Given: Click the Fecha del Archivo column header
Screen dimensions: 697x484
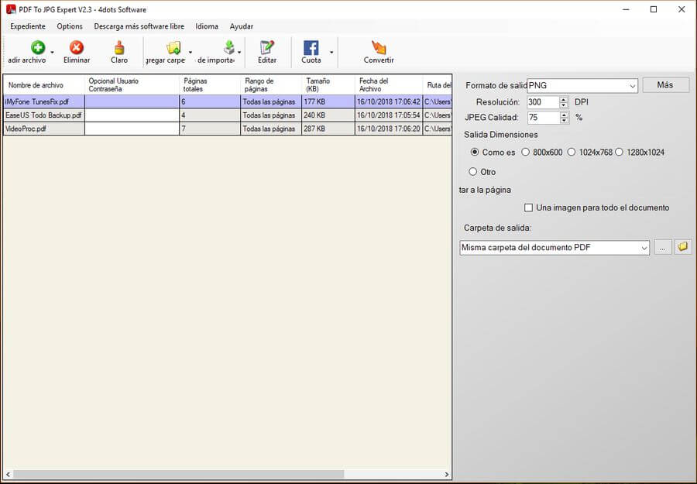Looking at the screenshot, I should [389, 85].
